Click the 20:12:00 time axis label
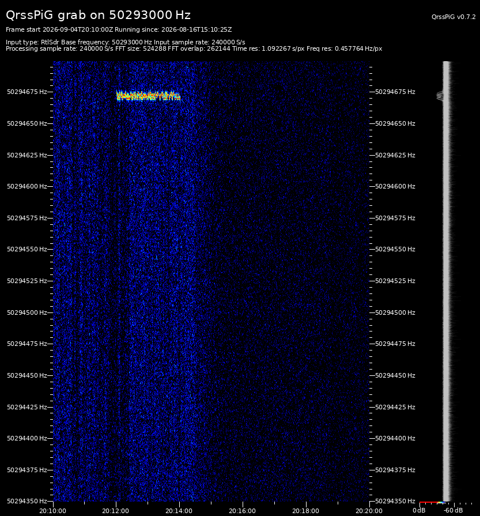 (115, 511)
